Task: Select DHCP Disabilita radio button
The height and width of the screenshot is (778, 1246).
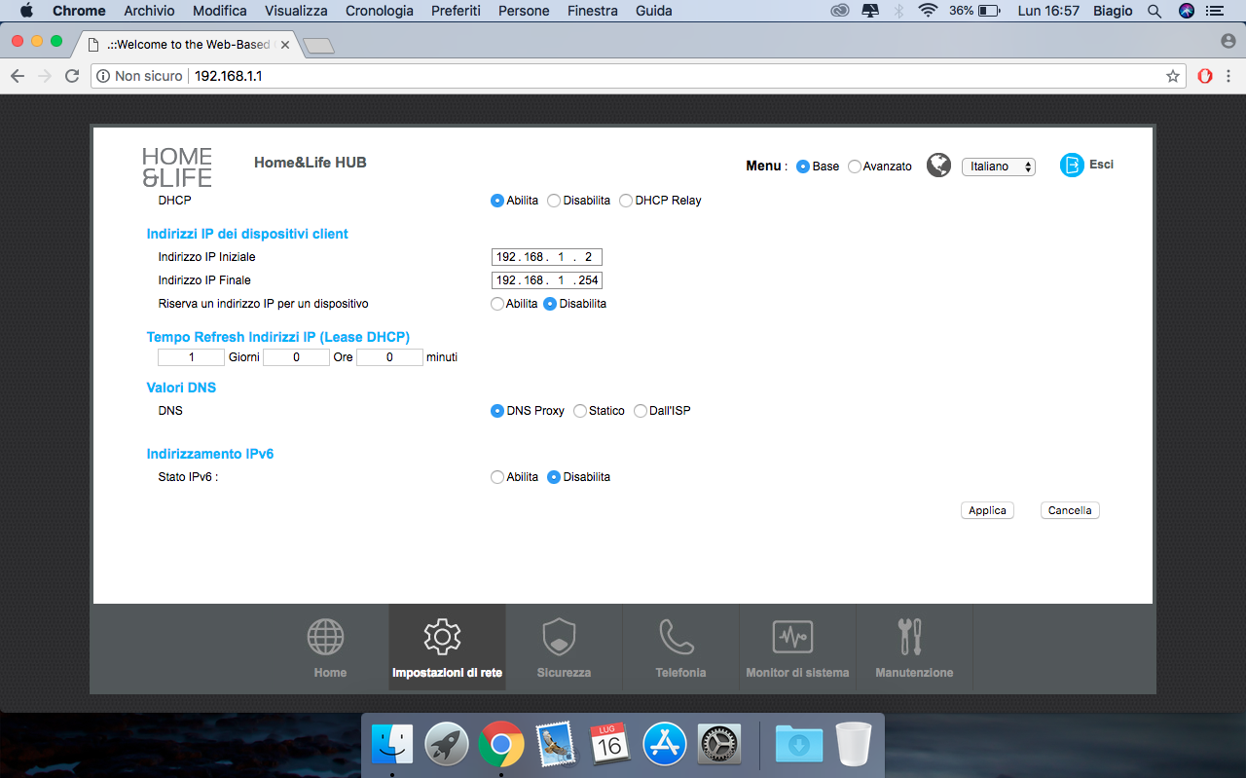Action: 554,201
